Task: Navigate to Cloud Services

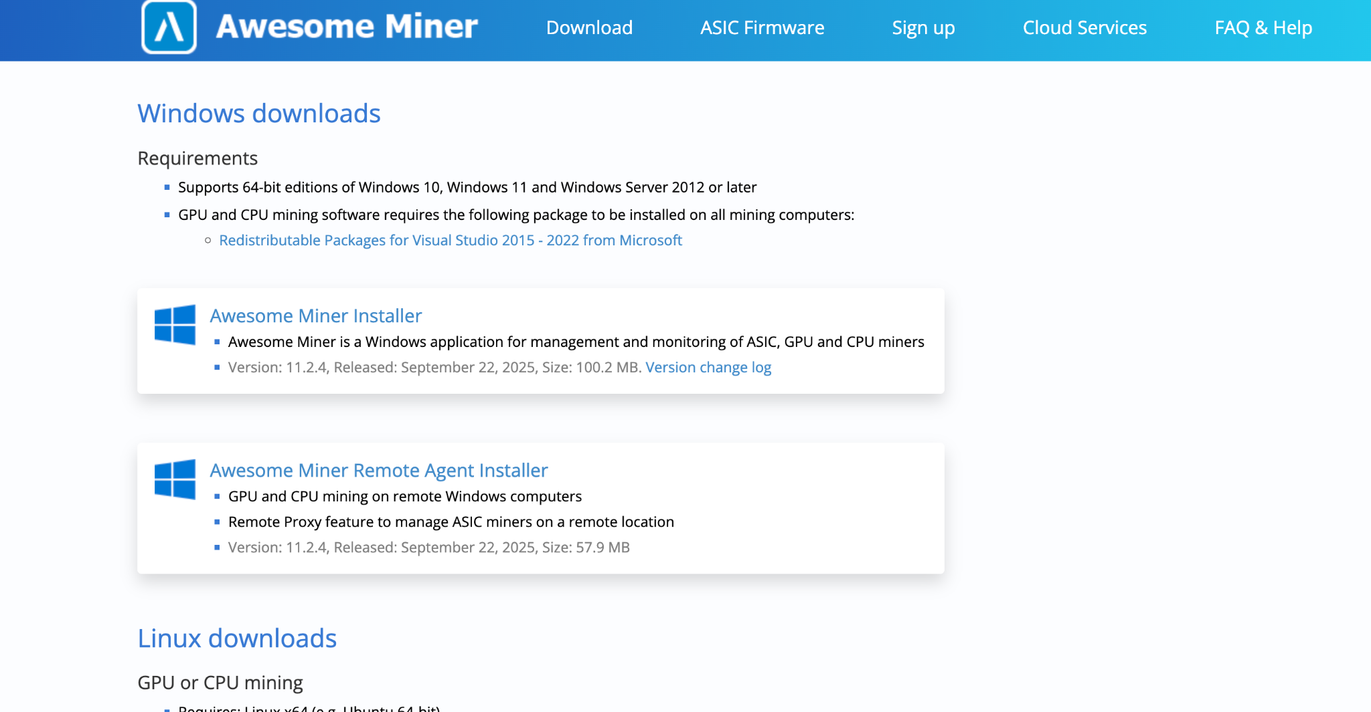Action: click(1084, 27)
